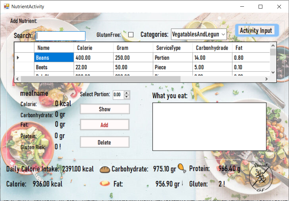
Task: Click the NutrientActivity title bar icon
Action: (x=6, y=6)
